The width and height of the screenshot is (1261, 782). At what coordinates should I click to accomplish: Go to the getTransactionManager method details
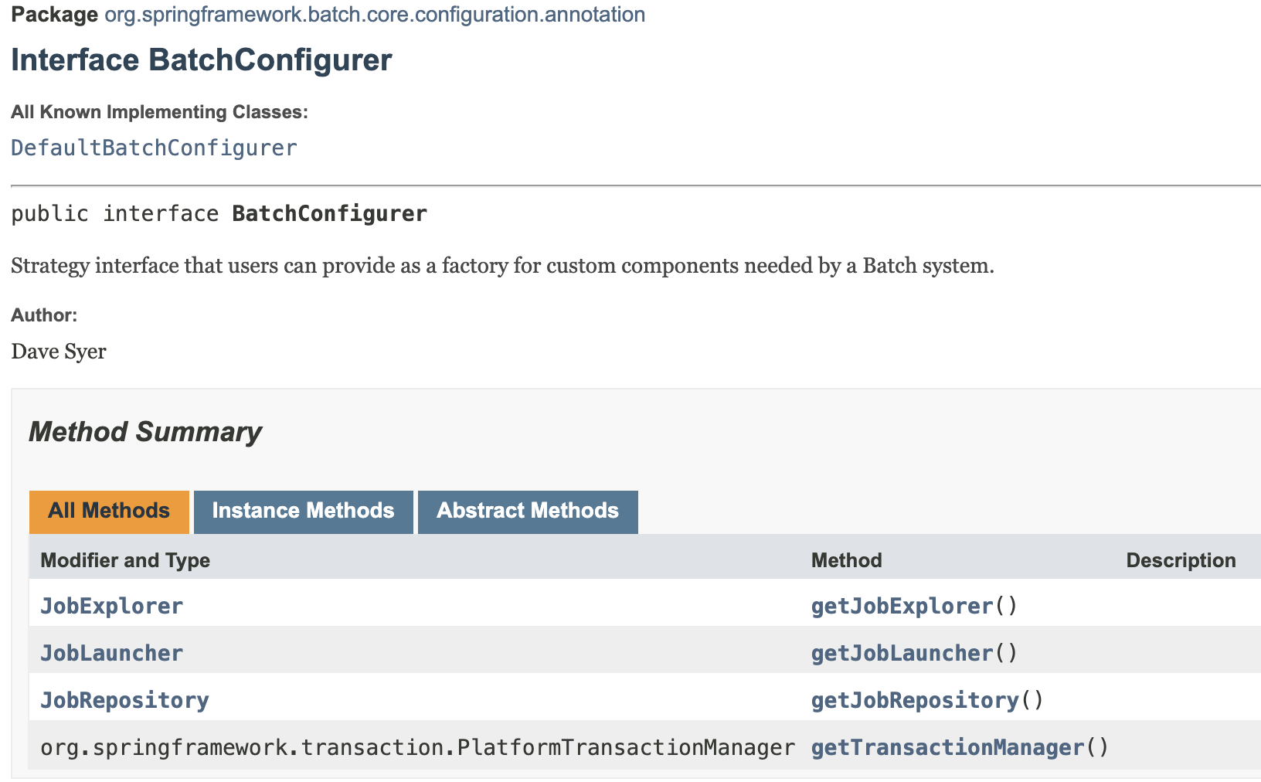[947, 747]
